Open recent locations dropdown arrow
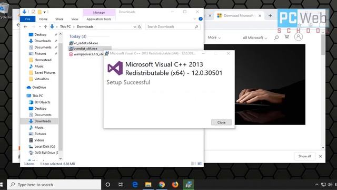Image resolution: width=337 pixels, height=190 pixels. click(40, 27)
